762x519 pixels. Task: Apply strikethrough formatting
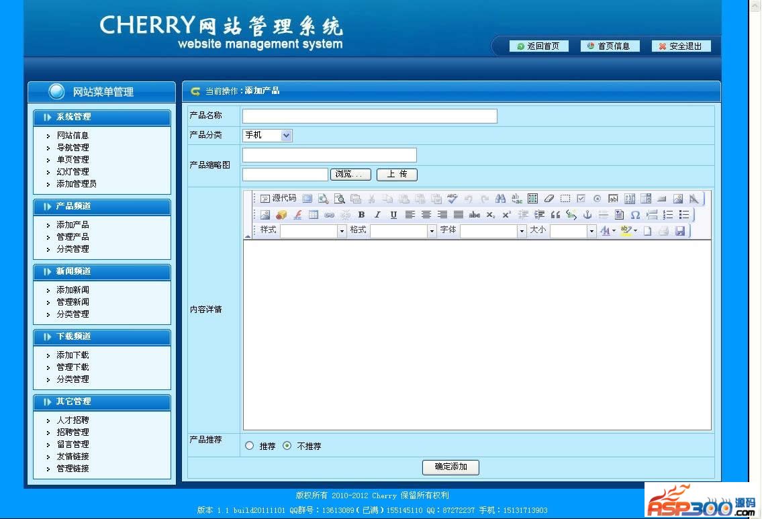(474, 214)
